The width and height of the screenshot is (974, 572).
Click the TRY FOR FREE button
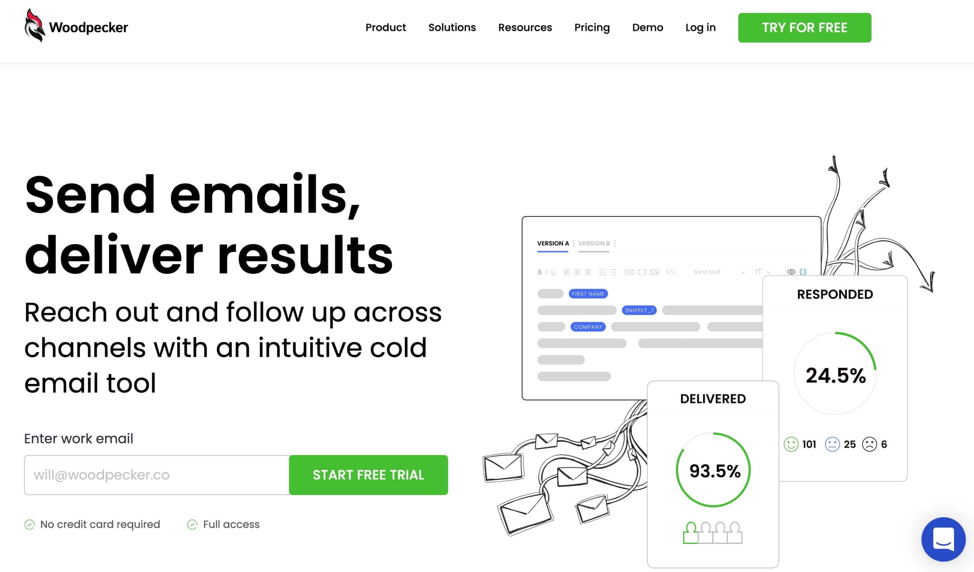coord(804,27)
